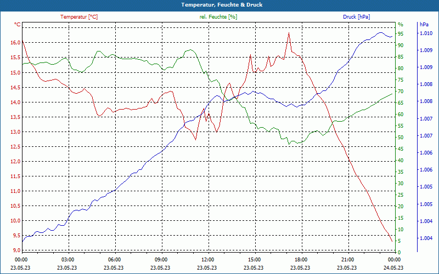This screenshot has width=439, height=274.
Task: Click the green 25 humidity axis label
Action: tap(401, 195)
